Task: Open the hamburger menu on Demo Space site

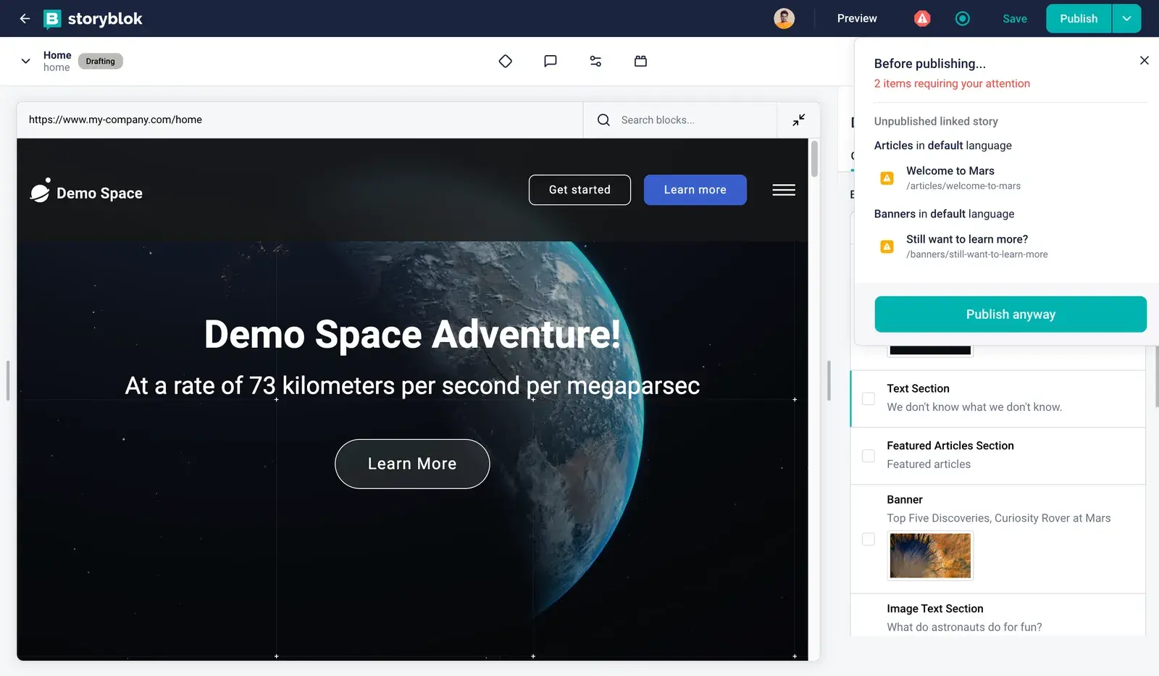Action: (784, 190)
